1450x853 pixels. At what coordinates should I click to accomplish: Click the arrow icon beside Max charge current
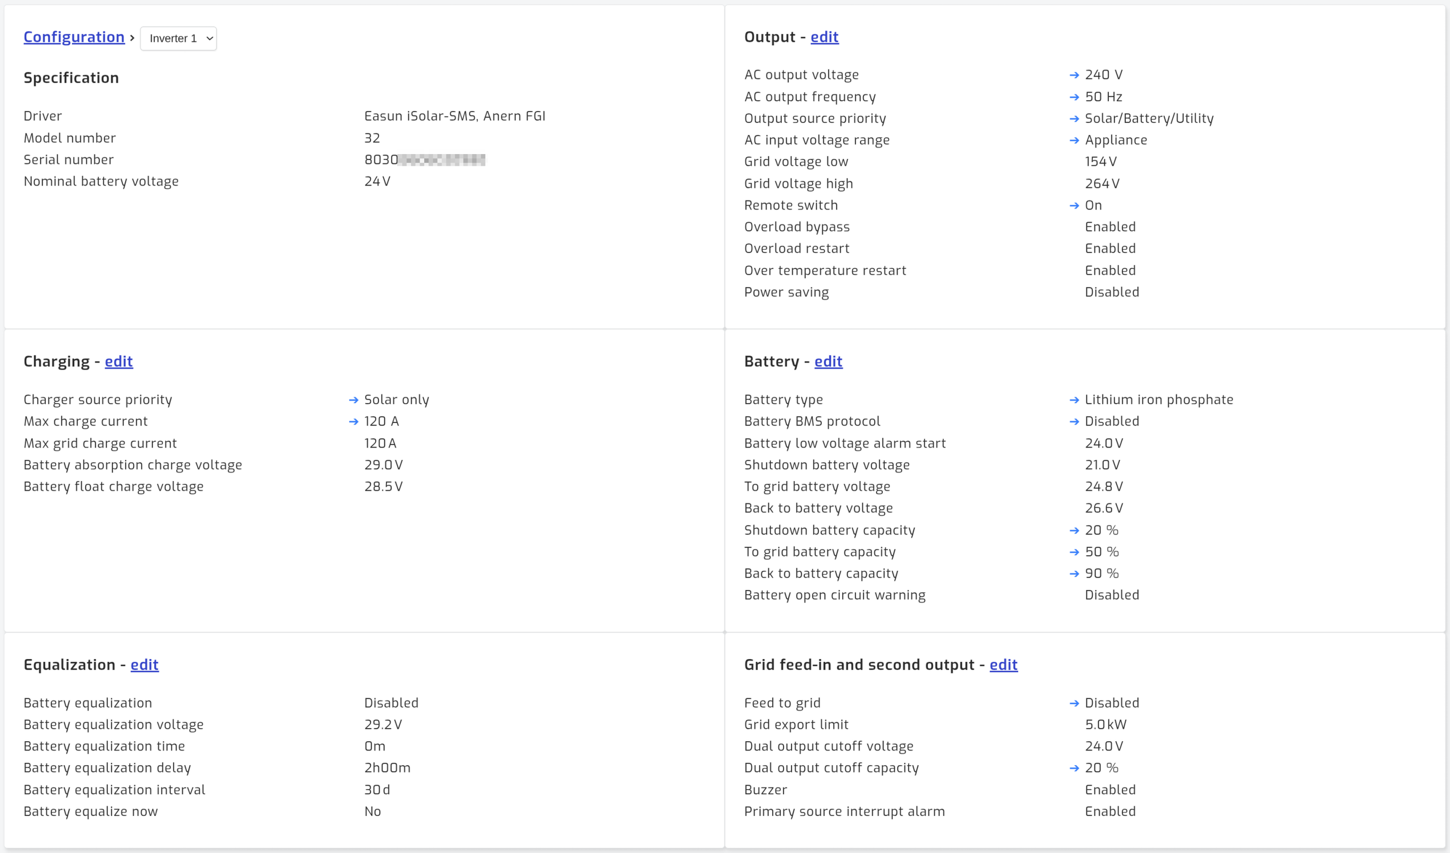click(x=353, y=422)
